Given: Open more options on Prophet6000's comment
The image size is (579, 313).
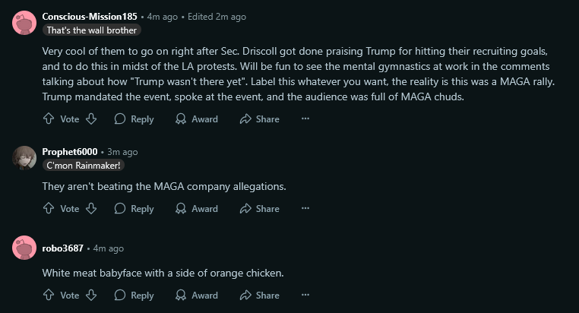Looking at the screenshot, I should click(x=305, y=209).
